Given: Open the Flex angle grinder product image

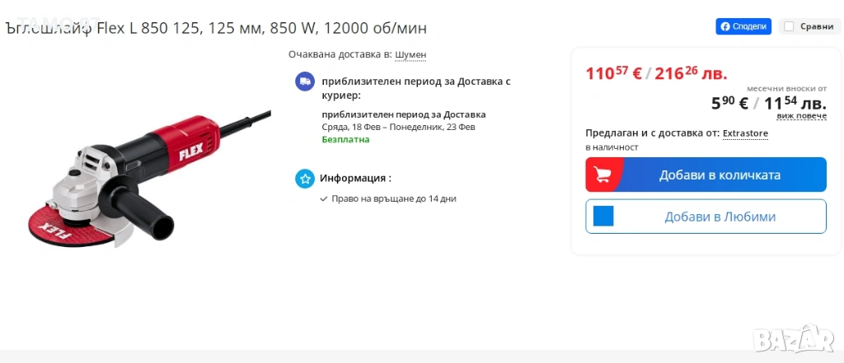Looking at the screenshot, I should click(150, 179).
